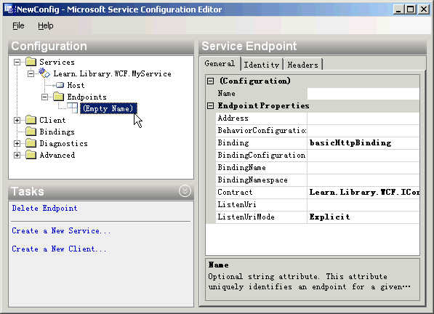This screenshot has width=434, height=314.
Task: Collapse the Services tree node
Action: 17,62
